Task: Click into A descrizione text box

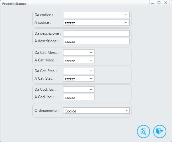Action: tap(96, 41)
